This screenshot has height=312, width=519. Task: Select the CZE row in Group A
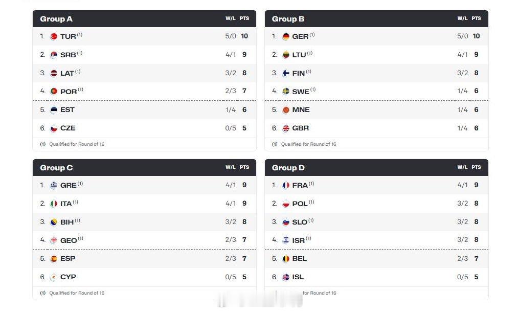(x=144, y=128)
